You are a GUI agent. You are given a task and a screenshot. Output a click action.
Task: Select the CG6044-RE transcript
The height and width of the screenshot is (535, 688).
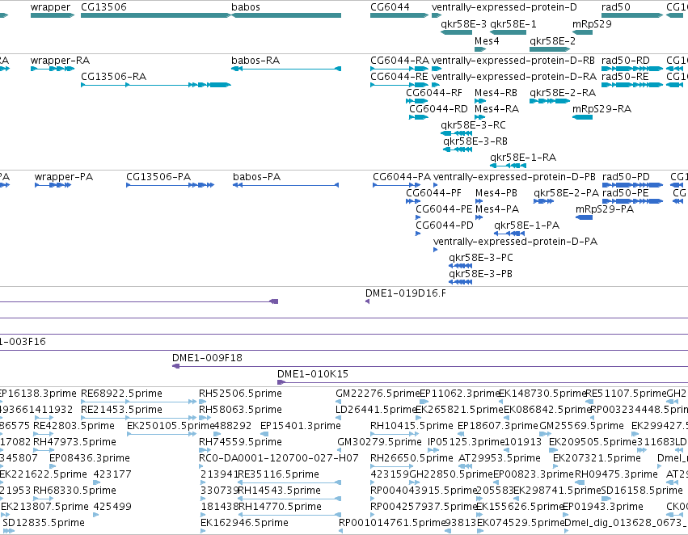pyautogui.click(x=399, y=85)
